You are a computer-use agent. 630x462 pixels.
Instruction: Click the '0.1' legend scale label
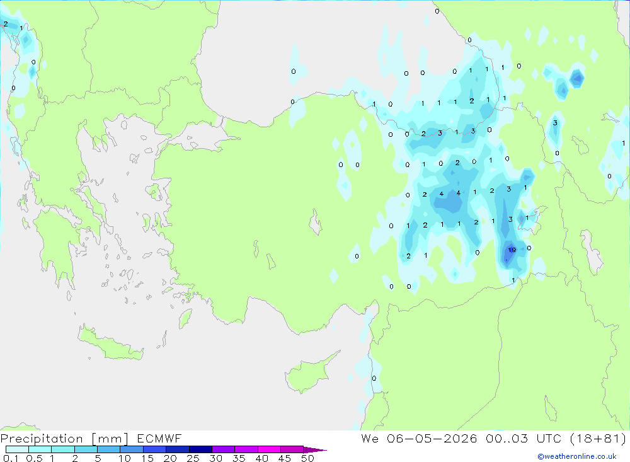[x=11, y=458]
